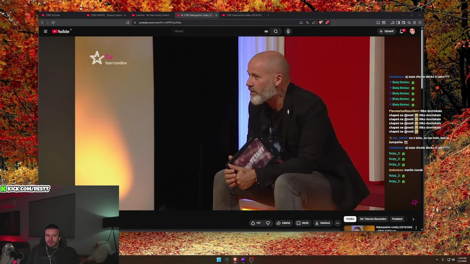Expand more filter chips with right chevron
Image resolution: width=470 pixels, height=264 pixels.
(x=413, y=219)
